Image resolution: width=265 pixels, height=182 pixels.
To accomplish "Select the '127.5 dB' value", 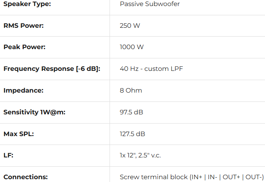I will (132, 134).
